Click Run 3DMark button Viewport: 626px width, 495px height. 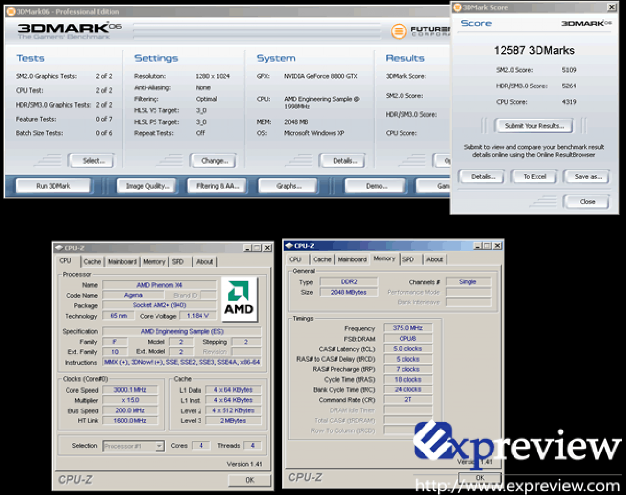tap(53, 186)
